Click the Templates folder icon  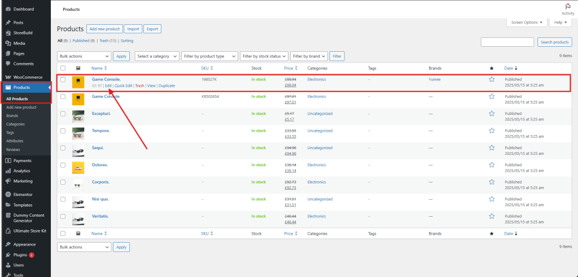pos(8,205)
